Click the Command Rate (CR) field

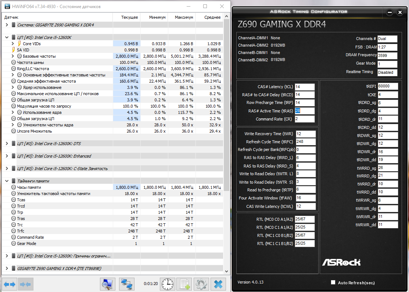305,119
